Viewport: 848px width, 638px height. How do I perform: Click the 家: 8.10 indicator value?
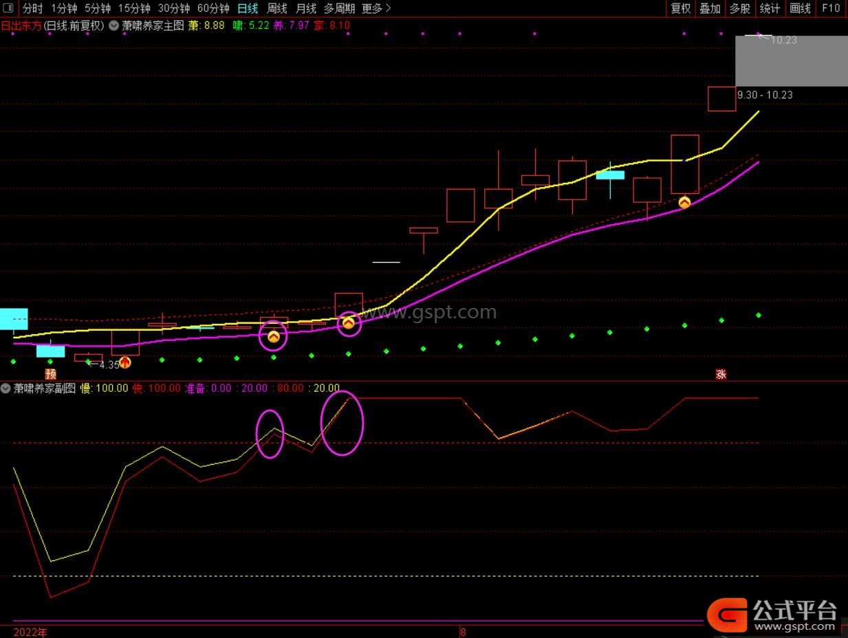[x=332, y=25]
